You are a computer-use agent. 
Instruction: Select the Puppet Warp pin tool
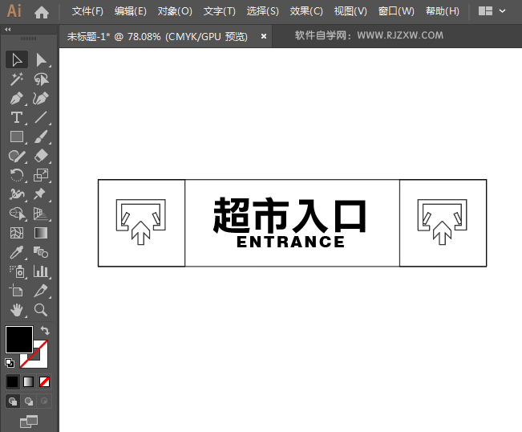[x=41, y=194]
